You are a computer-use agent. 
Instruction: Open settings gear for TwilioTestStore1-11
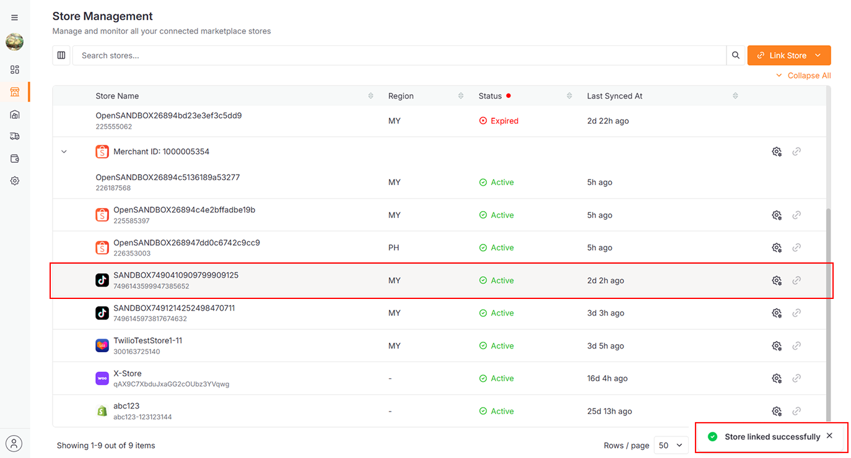[776, 346]
